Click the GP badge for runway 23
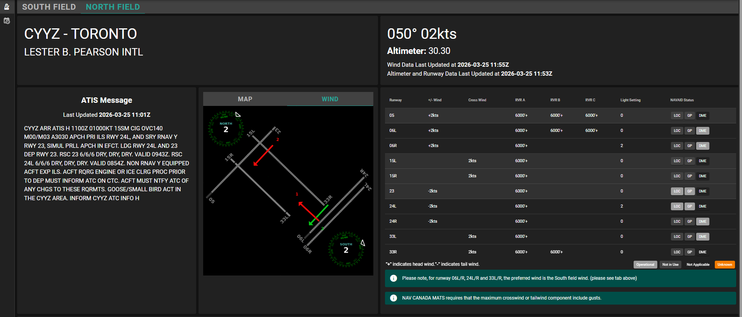The image size is (742, 317). click(x=690, y=191)
